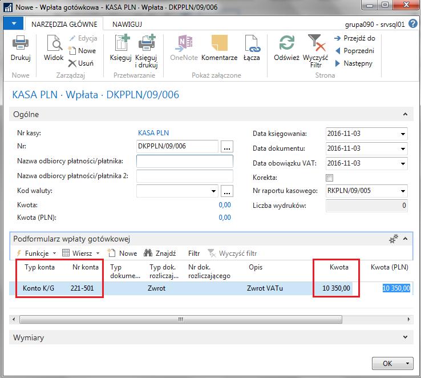Click Nazwa odbiorcy płatności/płatnika 2 input
421x378 pixels.
pyautogui.click(x=185, y=176)
